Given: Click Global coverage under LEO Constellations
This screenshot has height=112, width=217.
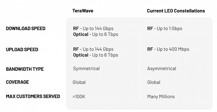Looking at the screenshot, I should [x=154, y=82].
